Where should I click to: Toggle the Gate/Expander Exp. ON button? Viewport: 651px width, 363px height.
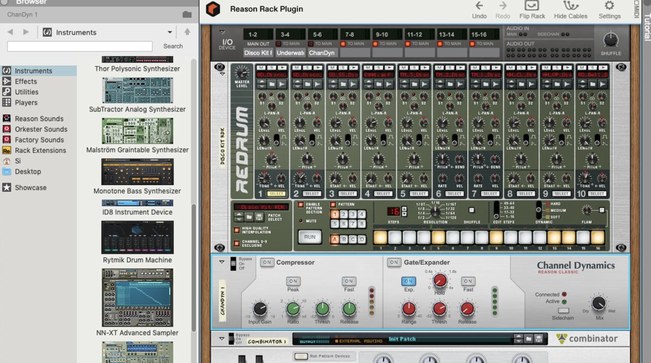(408, 281)
